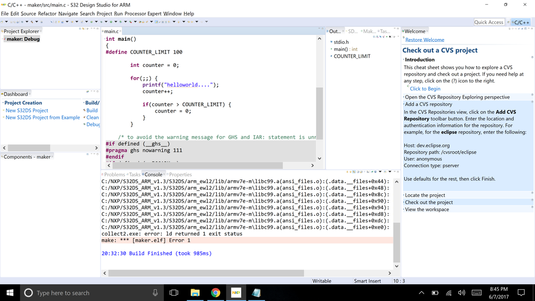The height and width of the screenshot is (301, 535).
Task: Maximize the Console view panel
Action: 398,172
